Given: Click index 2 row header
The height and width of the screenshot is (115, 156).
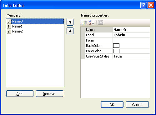Looking at the screenshot, I should pos(9,31).
